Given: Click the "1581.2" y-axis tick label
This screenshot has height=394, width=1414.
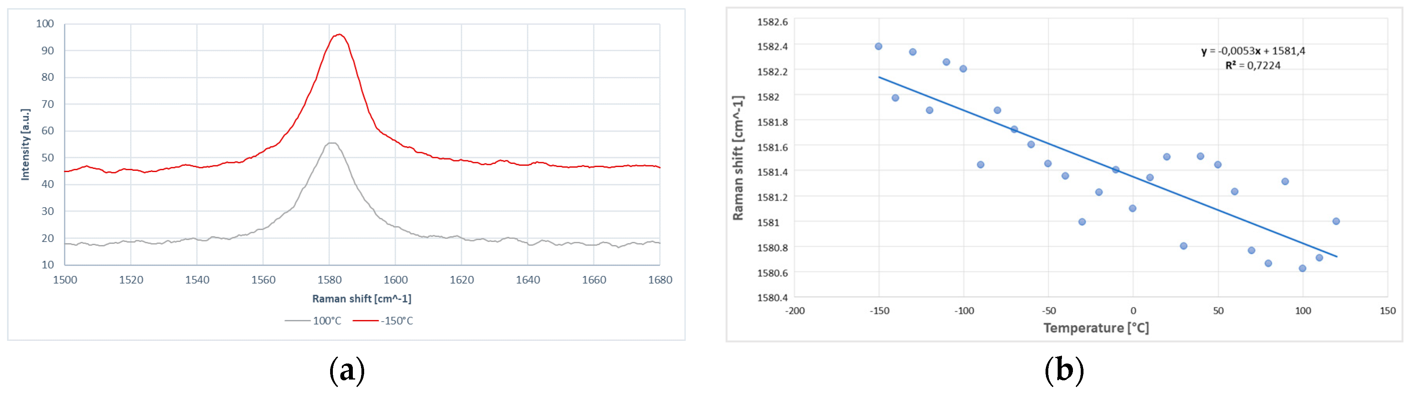Looking at the screenshot, I should pos(772,197).
